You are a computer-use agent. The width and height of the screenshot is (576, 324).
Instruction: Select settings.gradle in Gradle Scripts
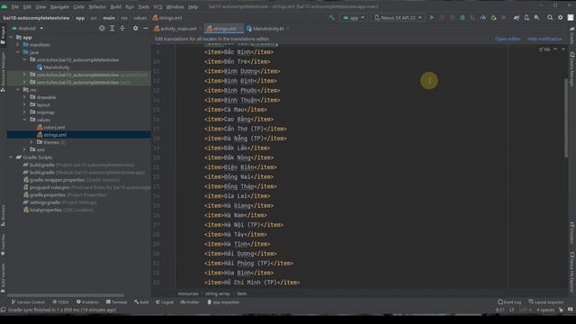[45, 202]
